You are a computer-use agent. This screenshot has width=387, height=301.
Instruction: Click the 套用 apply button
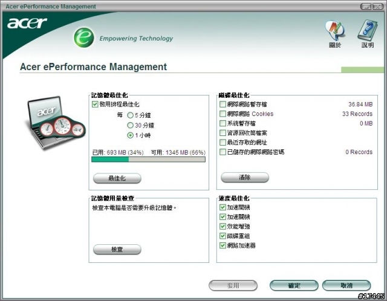tap(233, 286)
